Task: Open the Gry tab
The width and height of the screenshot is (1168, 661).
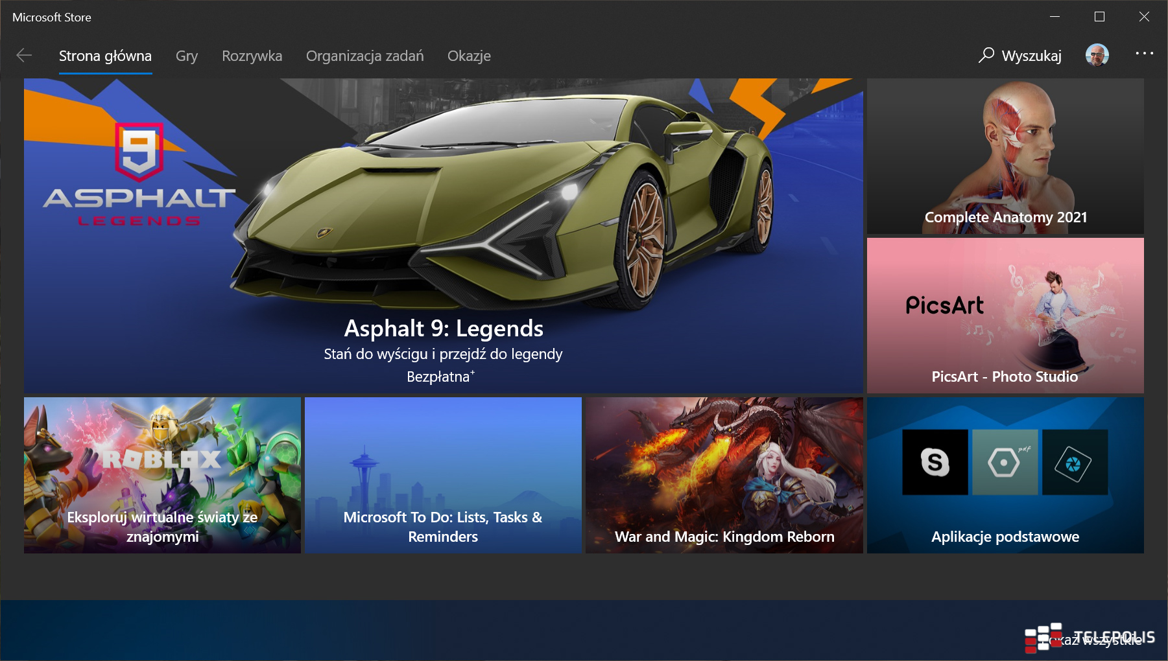Action: [x=187, y=56]
